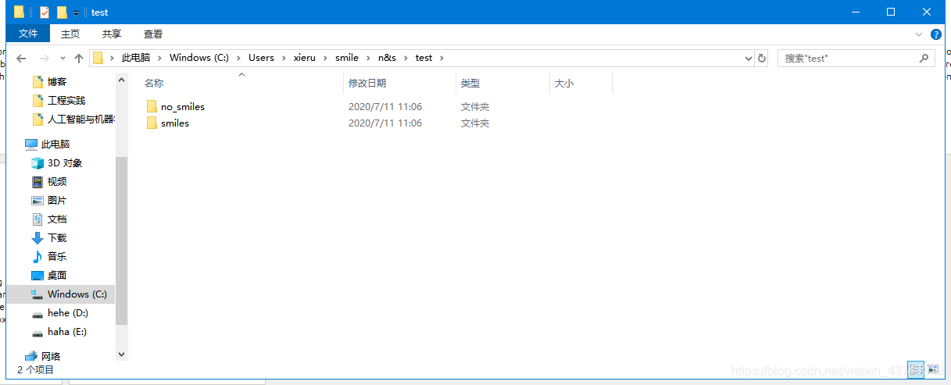Open hehe (D:) drive in sidebar

[68, 312]
